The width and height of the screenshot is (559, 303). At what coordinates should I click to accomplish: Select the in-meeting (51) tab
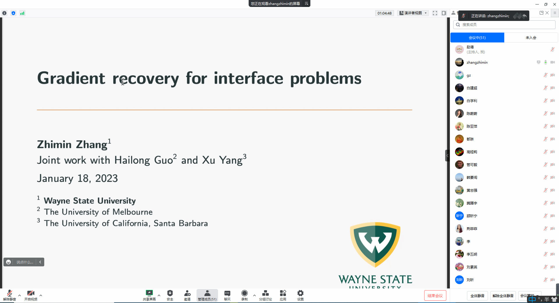point(477,38)
